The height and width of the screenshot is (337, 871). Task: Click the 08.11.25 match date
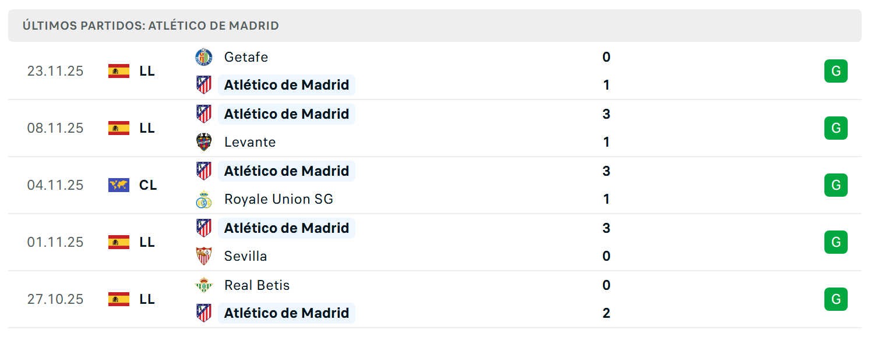[55, 128]
